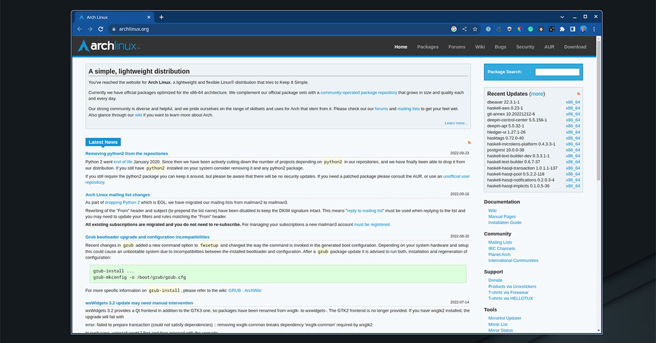This screenshot has height=343, width=656.
Task: Click the share icon in address bar
Action: pos(465,29)
